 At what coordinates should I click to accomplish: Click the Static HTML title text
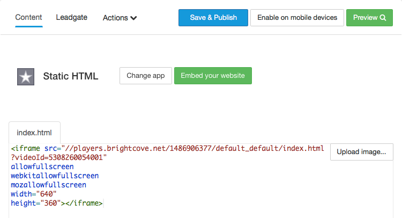[71, 76]
